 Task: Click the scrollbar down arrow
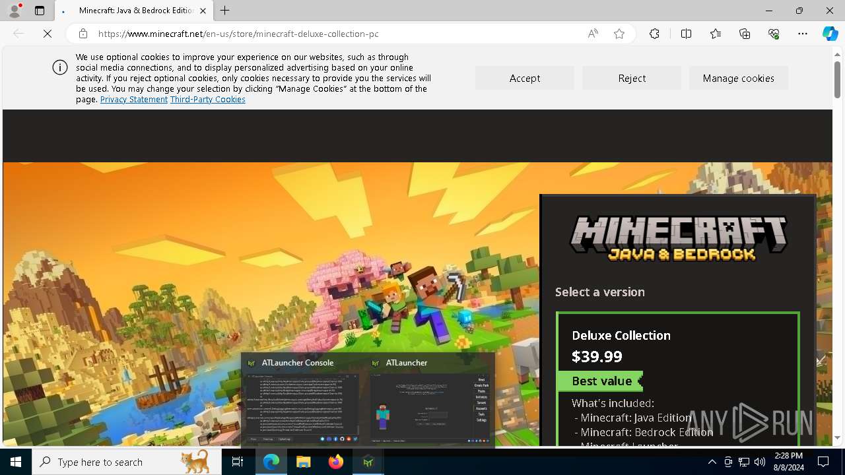click(x=837, y=437)
